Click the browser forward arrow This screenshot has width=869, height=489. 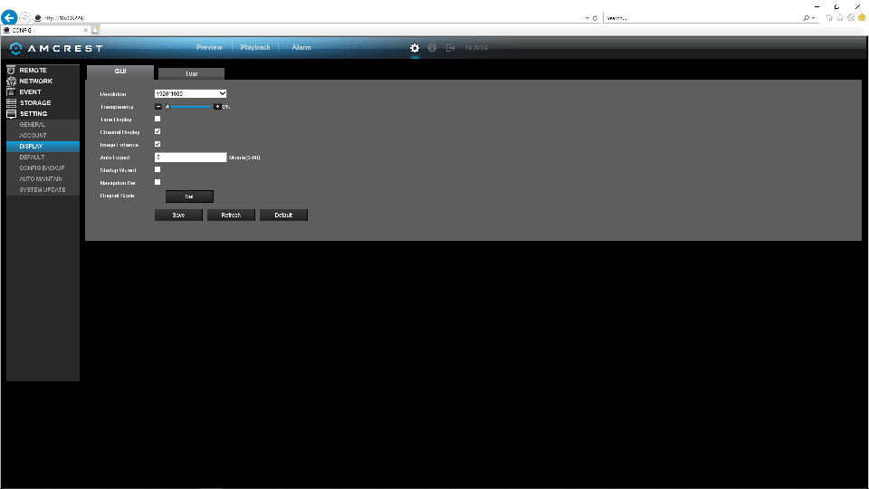pos(25,18)
